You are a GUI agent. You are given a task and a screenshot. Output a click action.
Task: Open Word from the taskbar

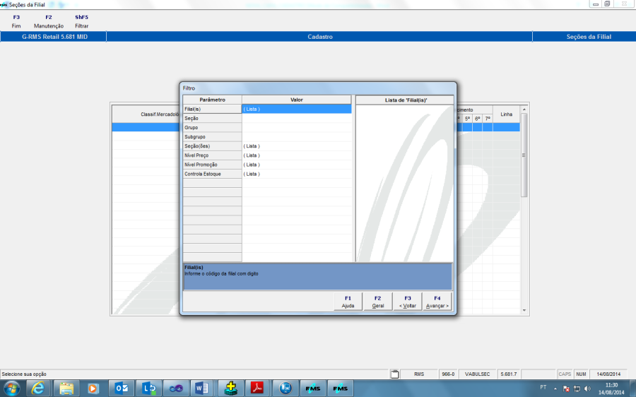click(202, 389)
